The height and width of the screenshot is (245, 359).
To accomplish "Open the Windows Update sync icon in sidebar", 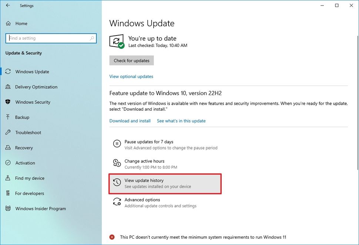I will pyautogui.click(x=7, y=71).
